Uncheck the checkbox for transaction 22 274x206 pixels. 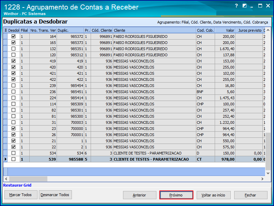(13, 147)
